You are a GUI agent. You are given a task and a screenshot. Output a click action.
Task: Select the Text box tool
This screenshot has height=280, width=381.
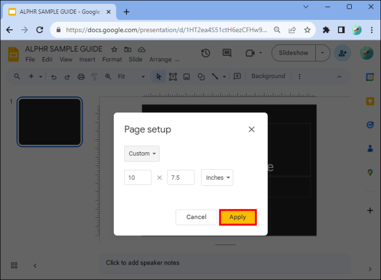[x=173, y=77]
